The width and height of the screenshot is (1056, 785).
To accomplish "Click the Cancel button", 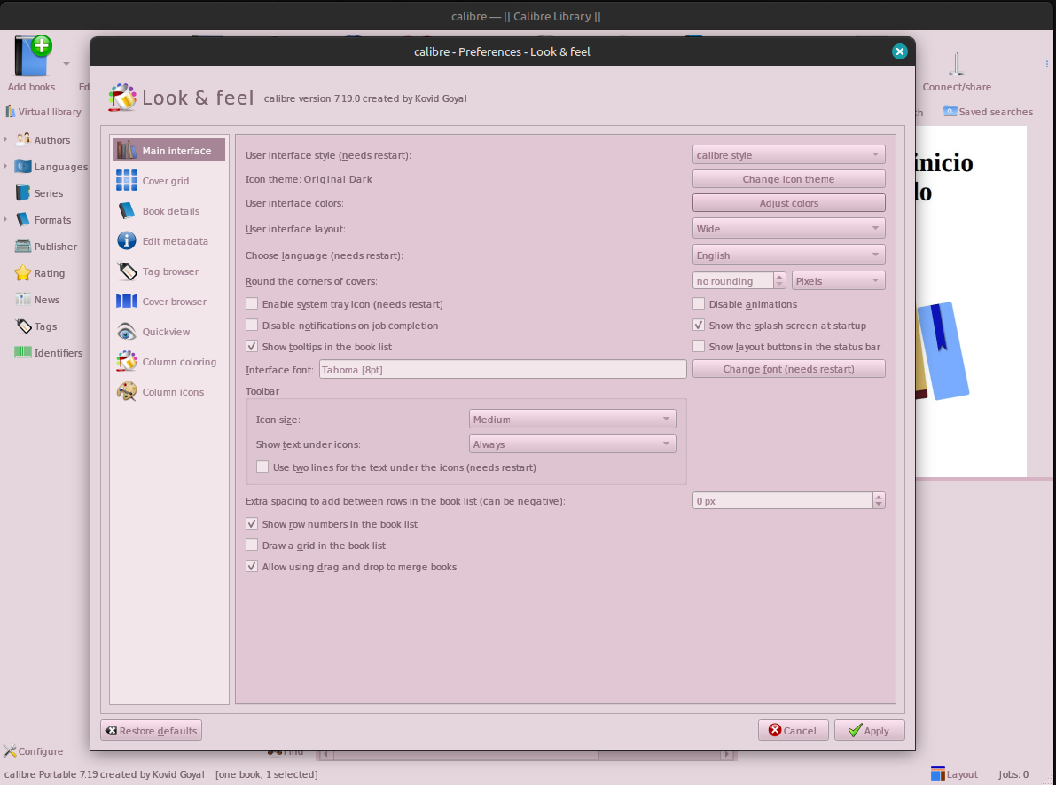I will pyautogui.click(x=794, y=730).
